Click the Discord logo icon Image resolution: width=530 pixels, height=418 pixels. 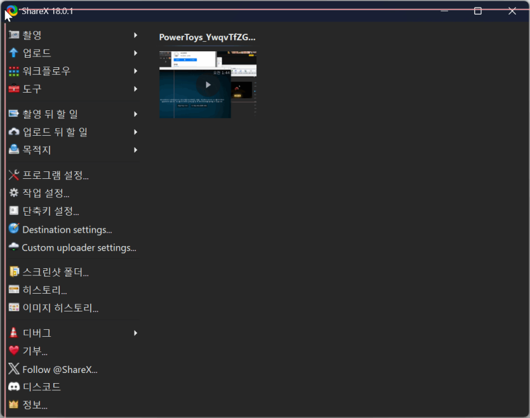14,386
